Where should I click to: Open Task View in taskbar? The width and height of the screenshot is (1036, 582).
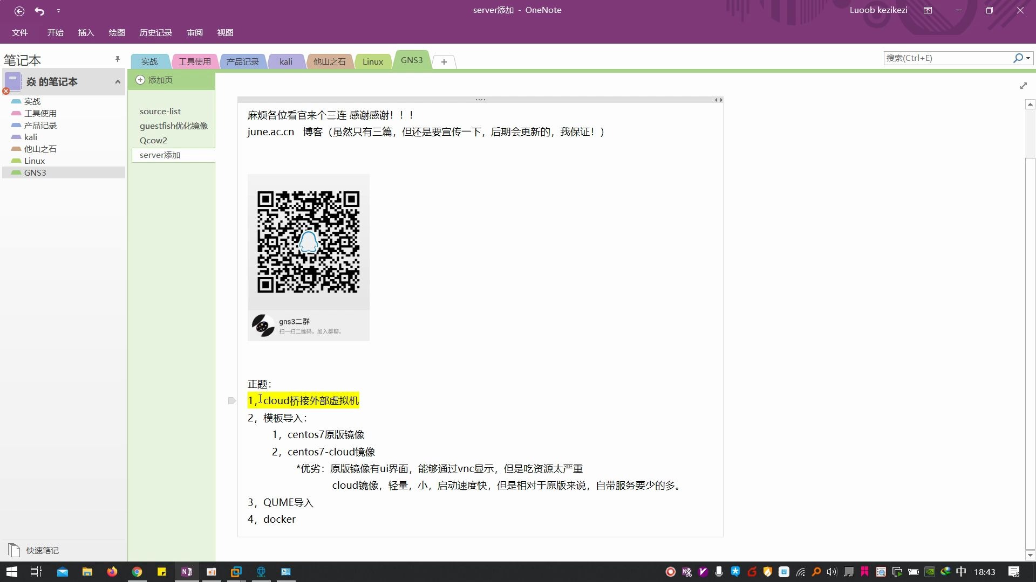pyautogui.click(x=36, y=572)
